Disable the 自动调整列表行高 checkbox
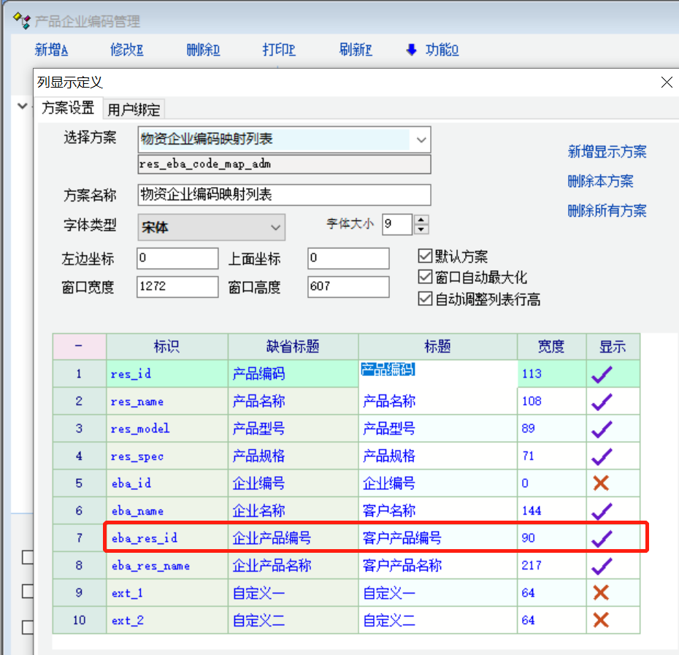This screenshot has width=679, height=655. [x=424, y=299]
